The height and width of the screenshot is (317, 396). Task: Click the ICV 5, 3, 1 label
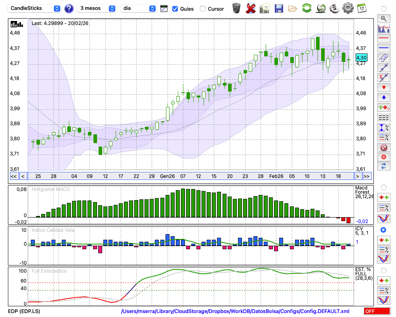[x=362, y=231]
